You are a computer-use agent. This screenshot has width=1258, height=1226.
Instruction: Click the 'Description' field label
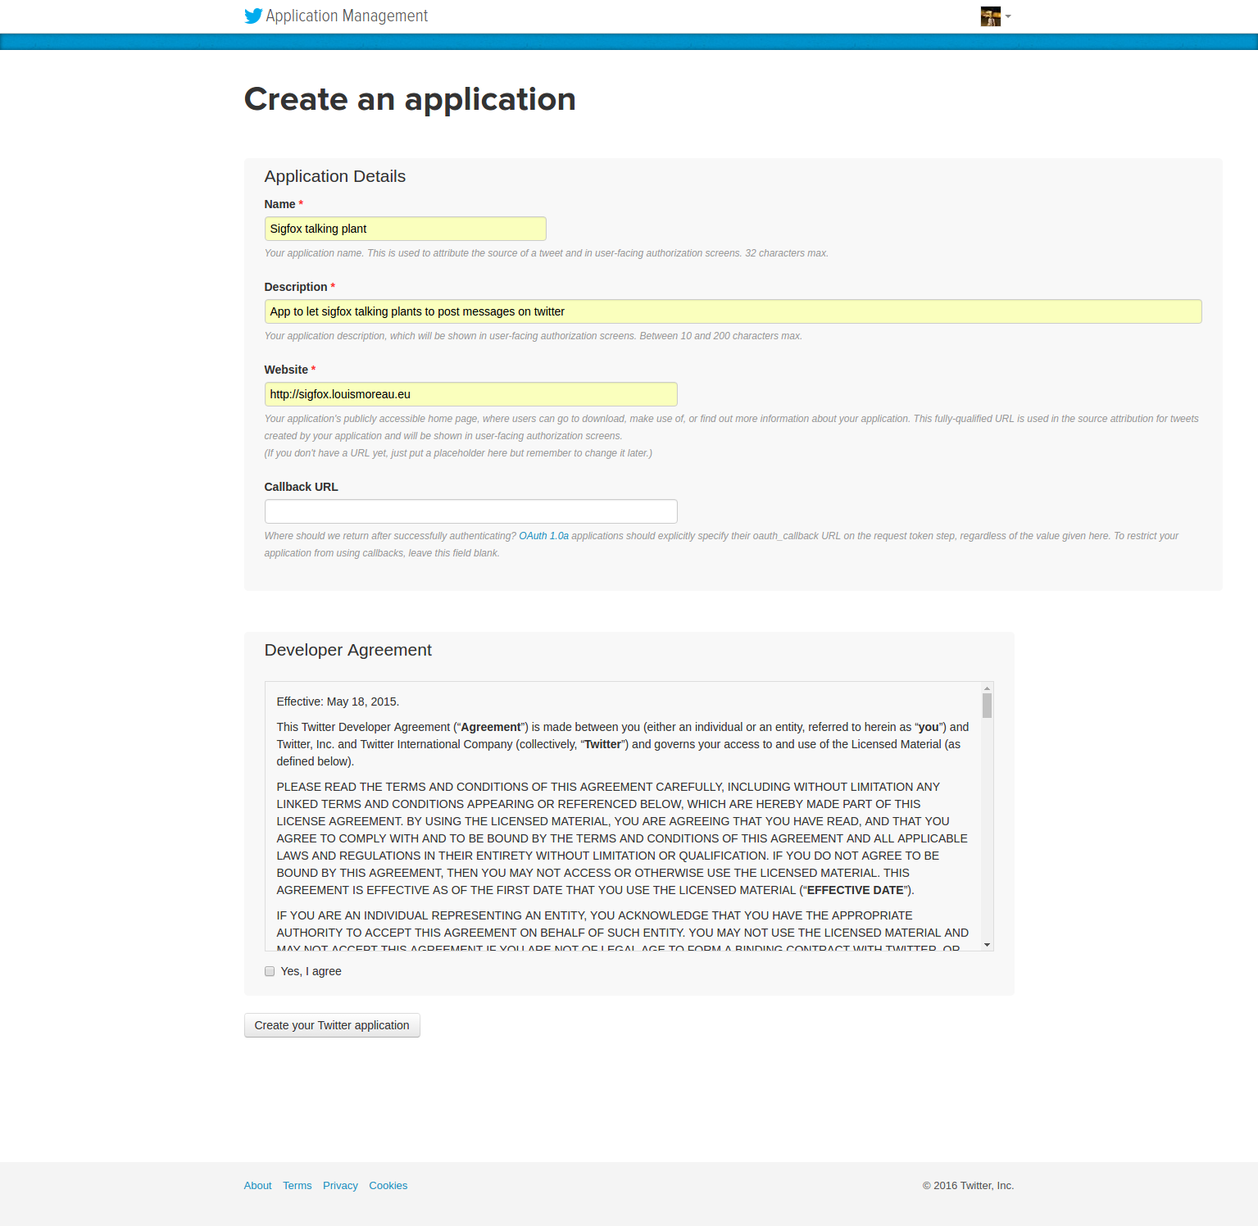296,287
